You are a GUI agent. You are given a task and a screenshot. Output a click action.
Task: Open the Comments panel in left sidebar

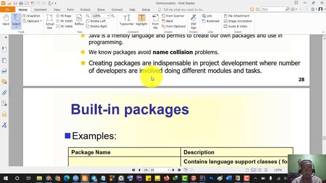pyautogui.click(x=5, y=82)
